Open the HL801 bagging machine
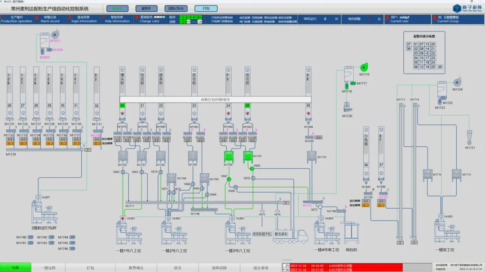 (x=129, y=231)
